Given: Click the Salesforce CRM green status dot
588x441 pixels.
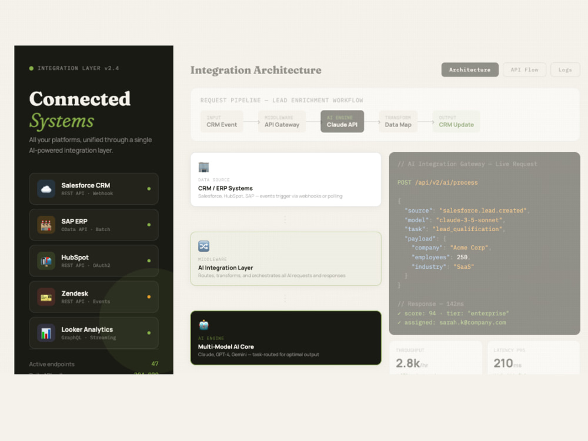Looking at the screenshot, I should click(x=149, y=189).
